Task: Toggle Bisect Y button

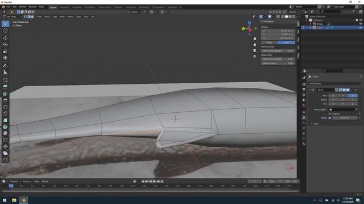Action: [x=343, y=100]
